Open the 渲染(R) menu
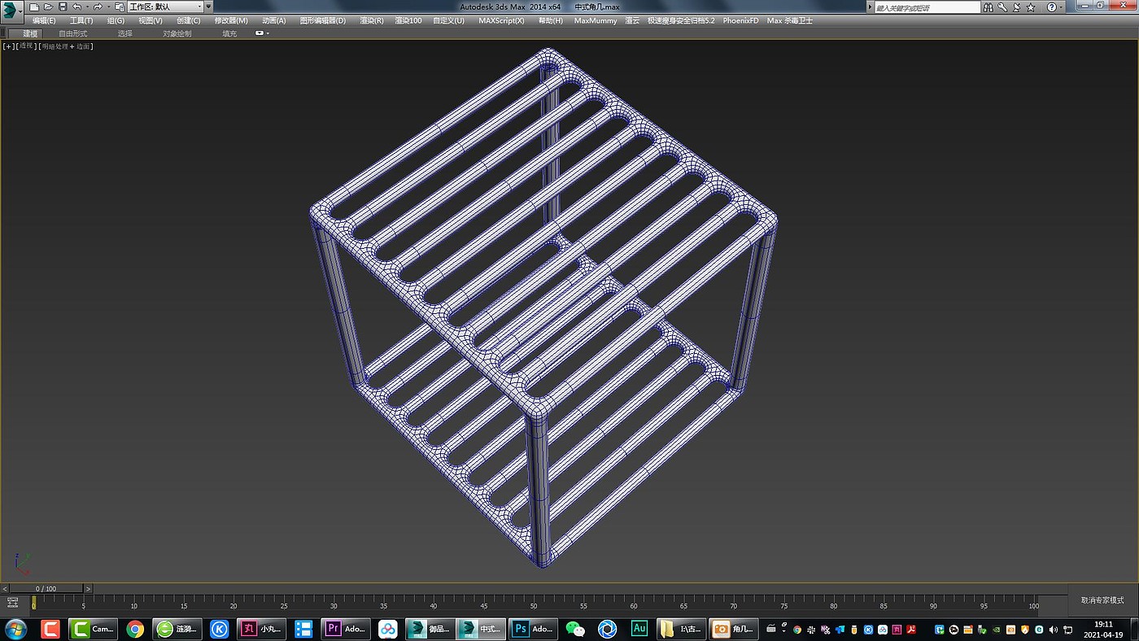Viewport: 1139px width, 641px height. 372,20
